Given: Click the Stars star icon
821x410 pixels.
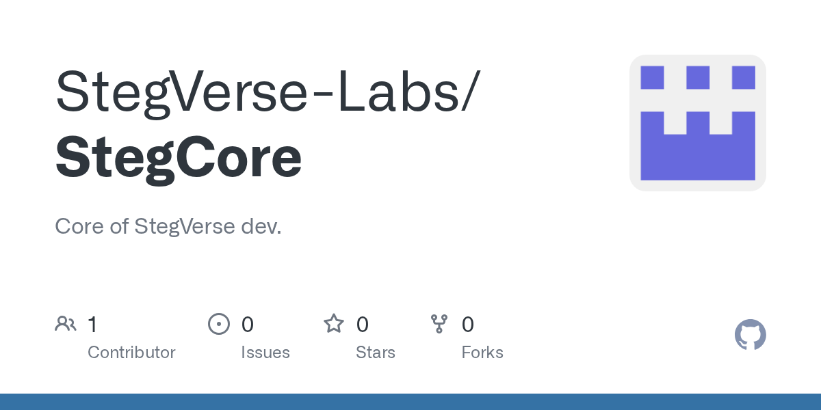Looking at the screenshot, I should [x=334, y=324].
